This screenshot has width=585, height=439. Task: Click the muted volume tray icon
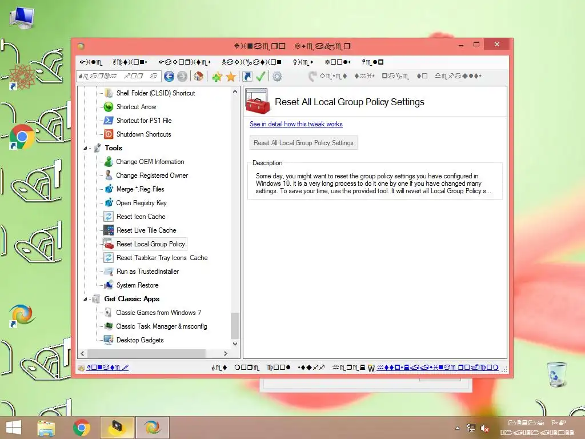pyautogui.click(x=485, y=428)
